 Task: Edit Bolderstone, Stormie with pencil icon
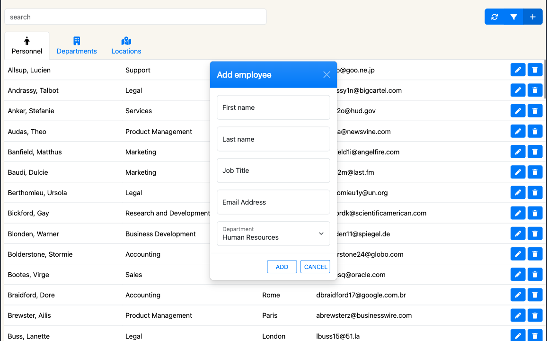pyautogui.click(x=518, y=254)
